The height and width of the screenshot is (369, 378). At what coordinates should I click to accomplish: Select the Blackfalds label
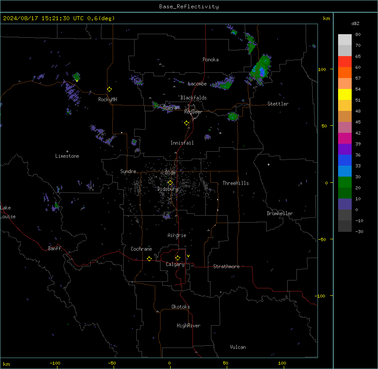click(x=193, y=98)
